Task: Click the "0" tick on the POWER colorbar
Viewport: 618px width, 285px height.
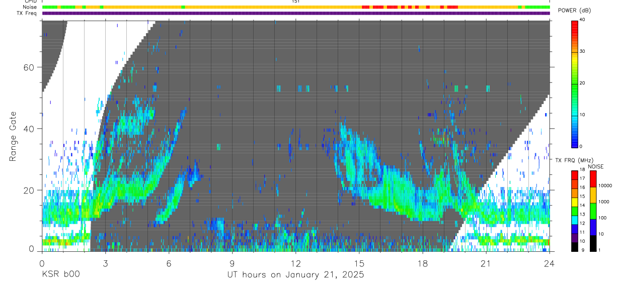Action: tap(580, 146)
